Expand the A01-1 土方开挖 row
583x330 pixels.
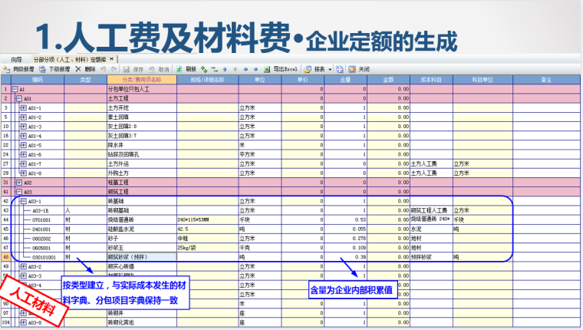[23, 108]
